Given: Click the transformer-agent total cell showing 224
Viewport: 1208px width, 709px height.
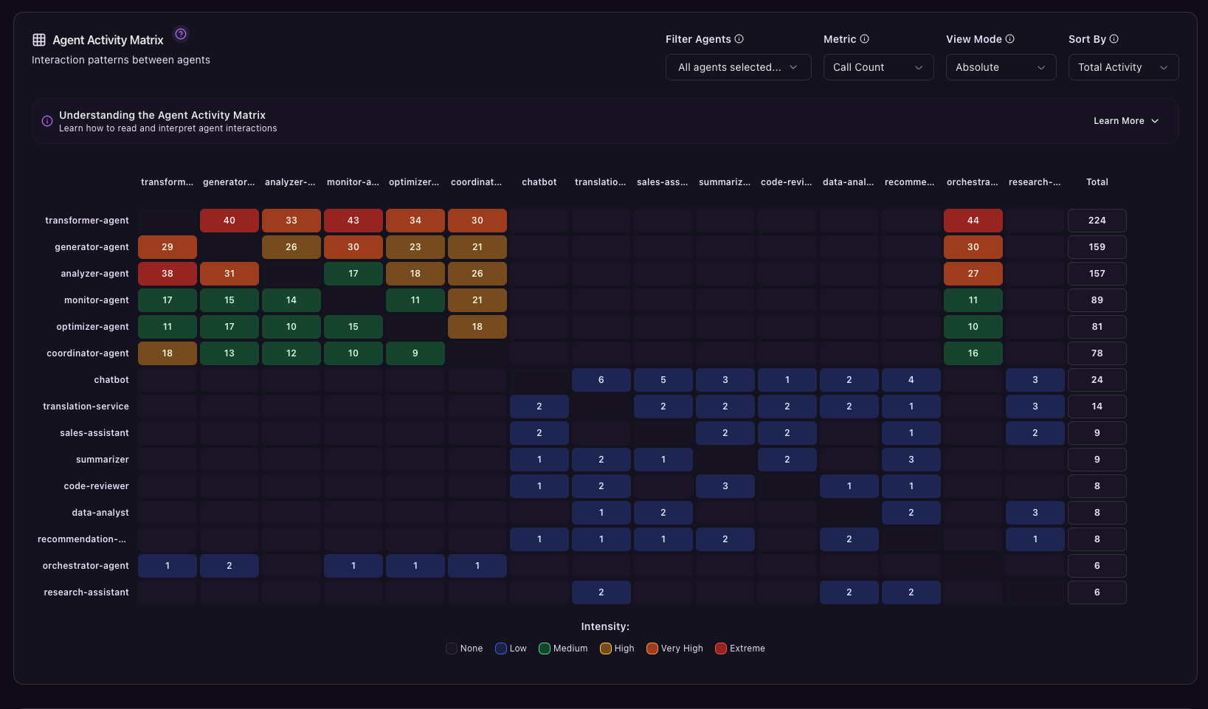Looking at the screenshot, I should coord(1097,221).
